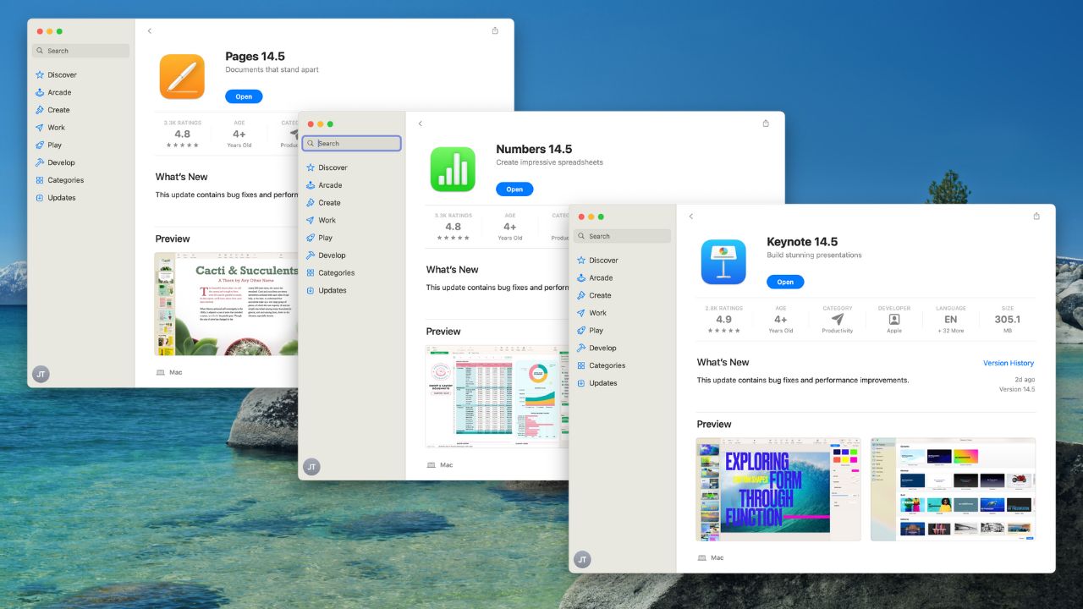Open Keynote preview showing Exploring Form Through Function
This screenshot has height=609, width=1083.
(x=778, y=489)
